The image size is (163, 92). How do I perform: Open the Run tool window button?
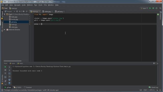point(8,87)
